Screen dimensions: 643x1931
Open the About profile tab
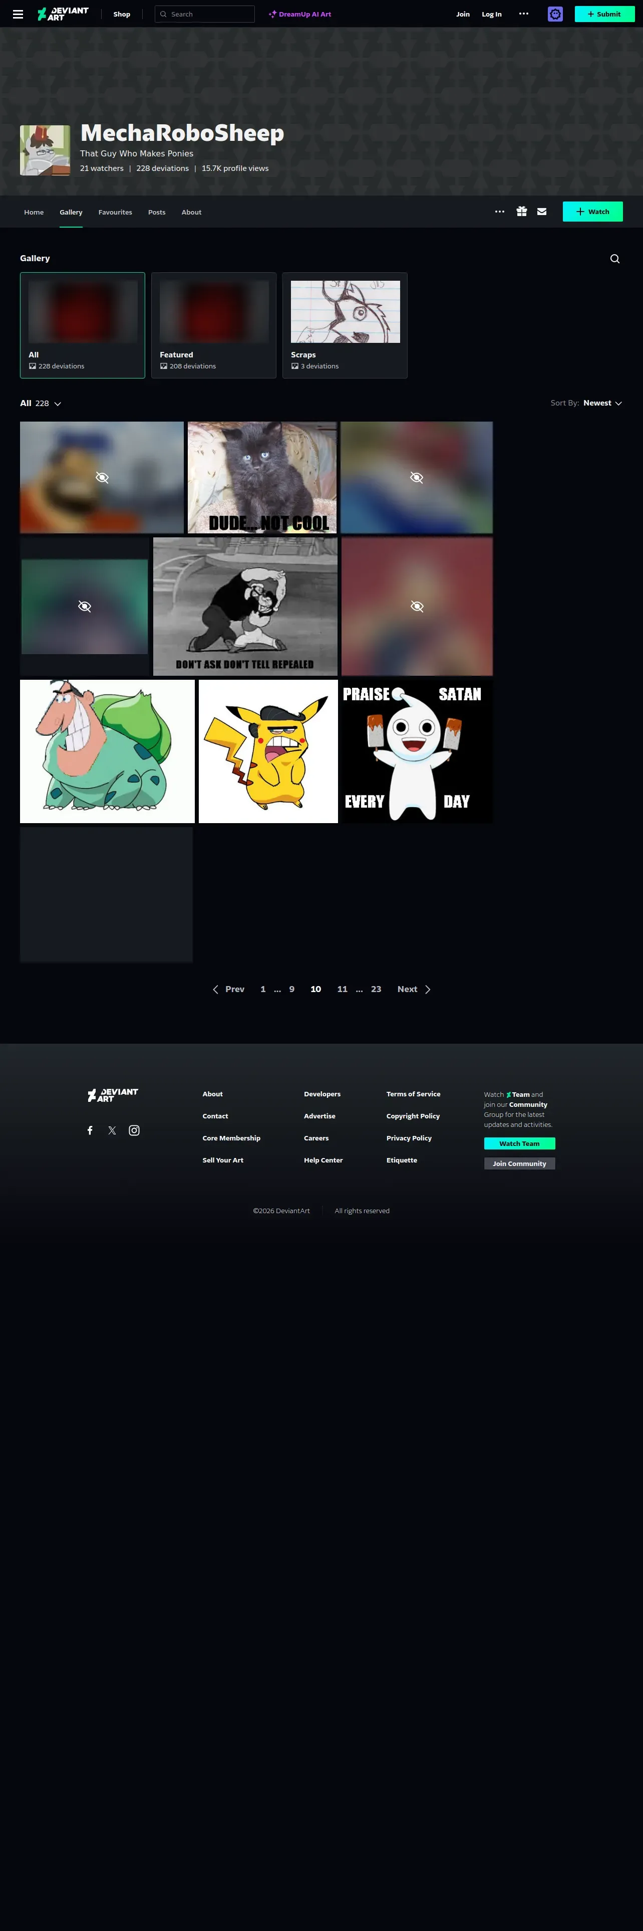click(192, 212)
